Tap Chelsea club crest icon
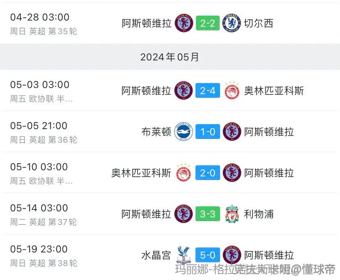 pos(232,23)
